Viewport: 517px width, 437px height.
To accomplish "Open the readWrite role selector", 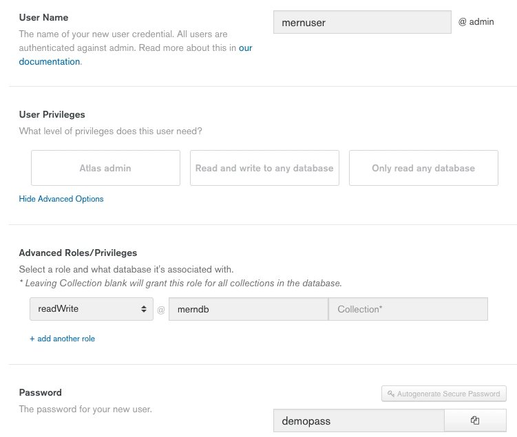I will [x=92, y=309].
